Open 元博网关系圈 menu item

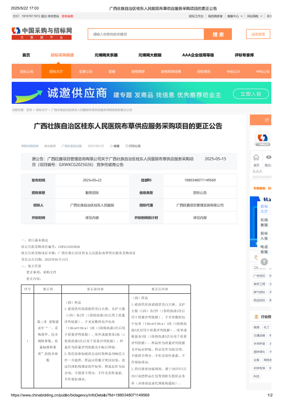pyautogui.click(x=106, y=55)
